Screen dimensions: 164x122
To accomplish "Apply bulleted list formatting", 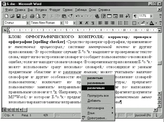I will click(126, 23).
